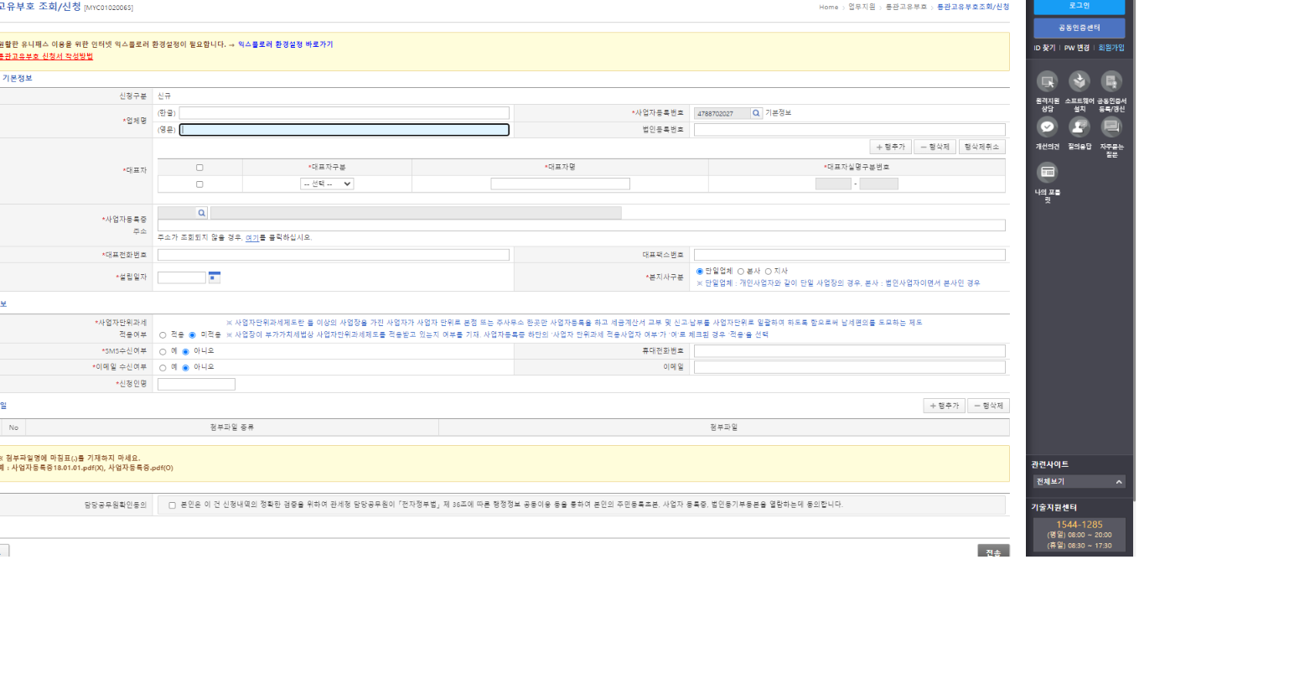This screenshot has height=689, width=1310.
Task: Select 아니오 for 이메일 수신여부
Action: click(185, 368)
